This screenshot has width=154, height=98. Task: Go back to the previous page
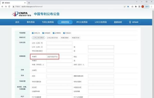click(2, 7)
